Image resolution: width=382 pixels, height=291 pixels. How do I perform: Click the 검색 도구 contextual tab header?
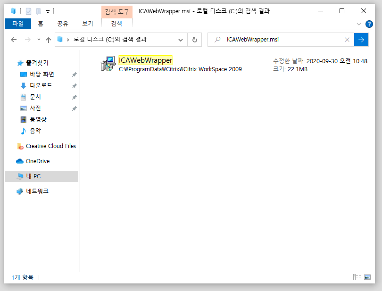point(117,11)
